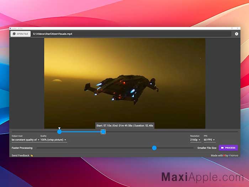Select the trim end square handle

point(103,132)
